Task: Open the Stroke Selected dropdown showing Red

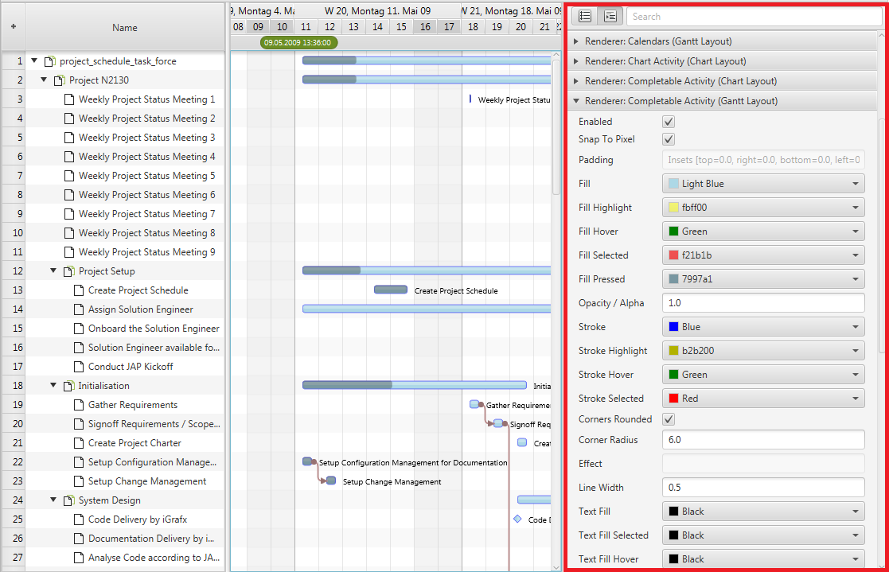Action: click(x=763, y=398)
